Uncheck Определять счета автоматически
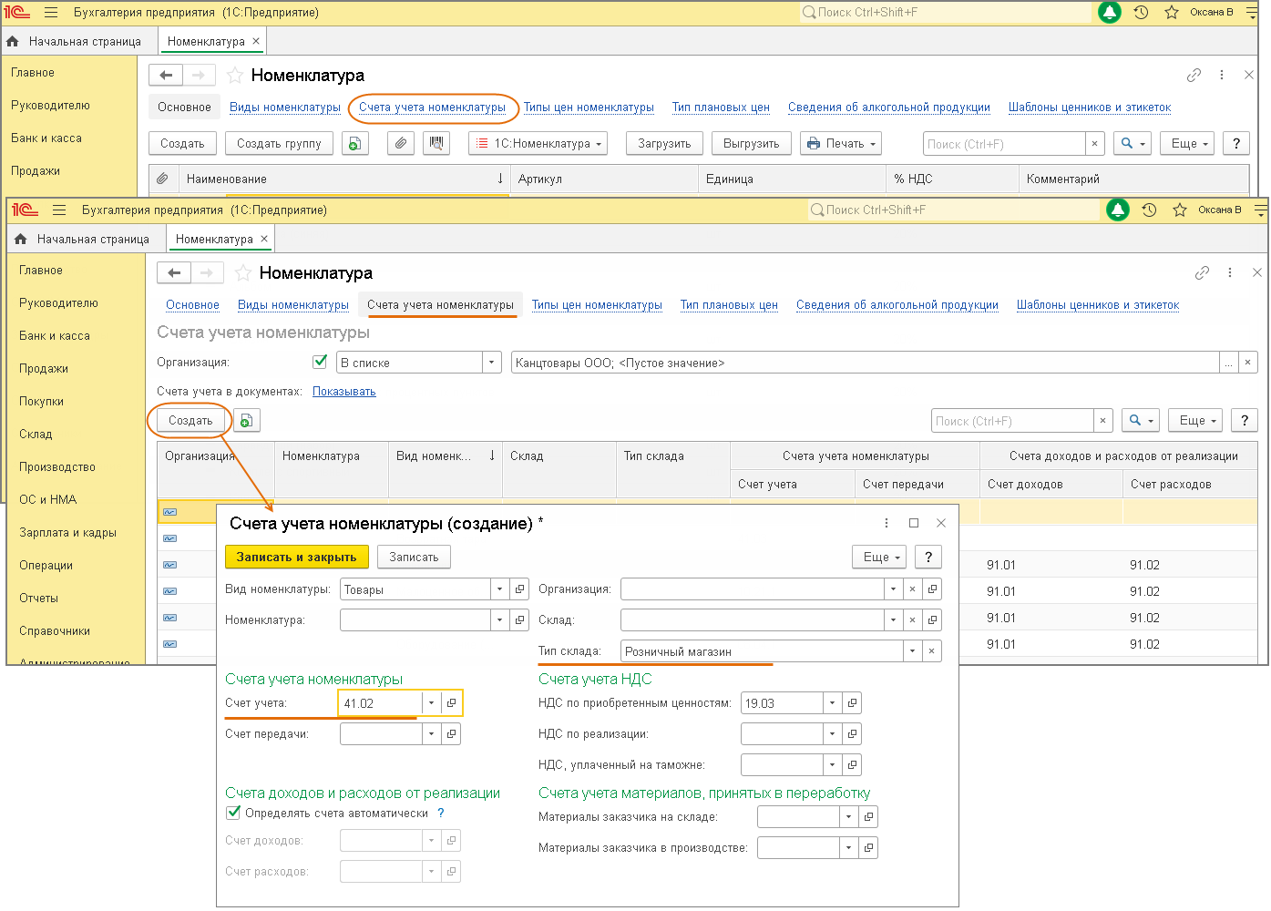 [233, 813]
